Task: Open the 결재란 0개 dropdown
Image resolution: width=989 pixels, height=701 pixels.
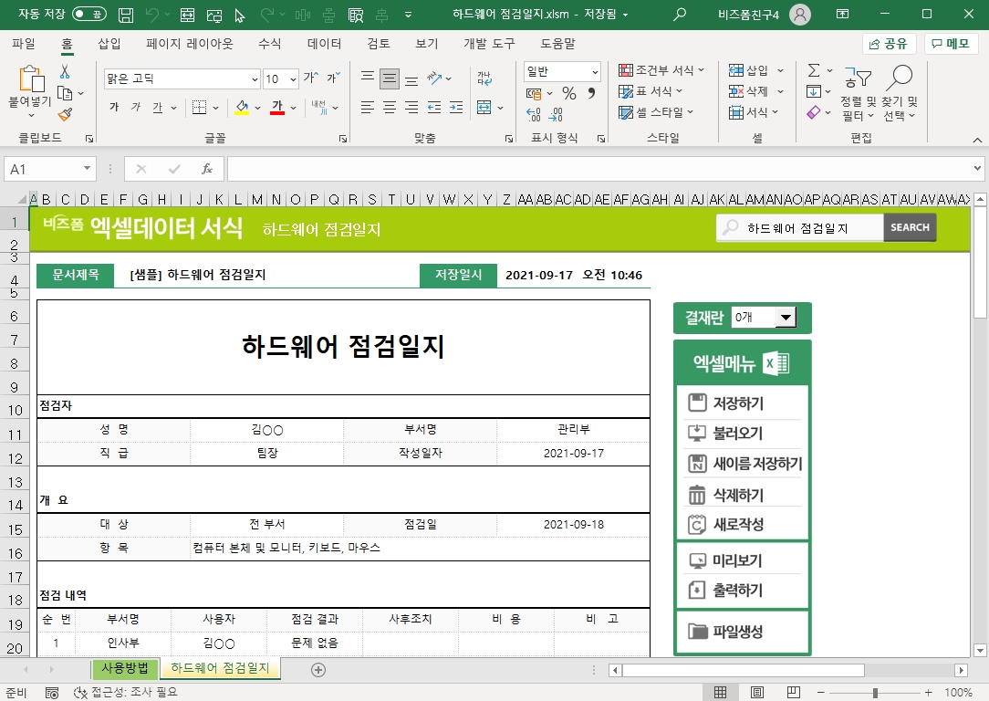Action: tap(784, 317)
